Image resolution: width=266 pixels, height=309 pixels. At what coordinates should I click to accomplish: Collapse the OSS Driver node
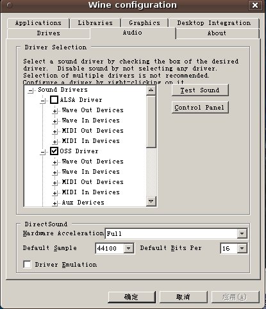[x=43, y=152]
